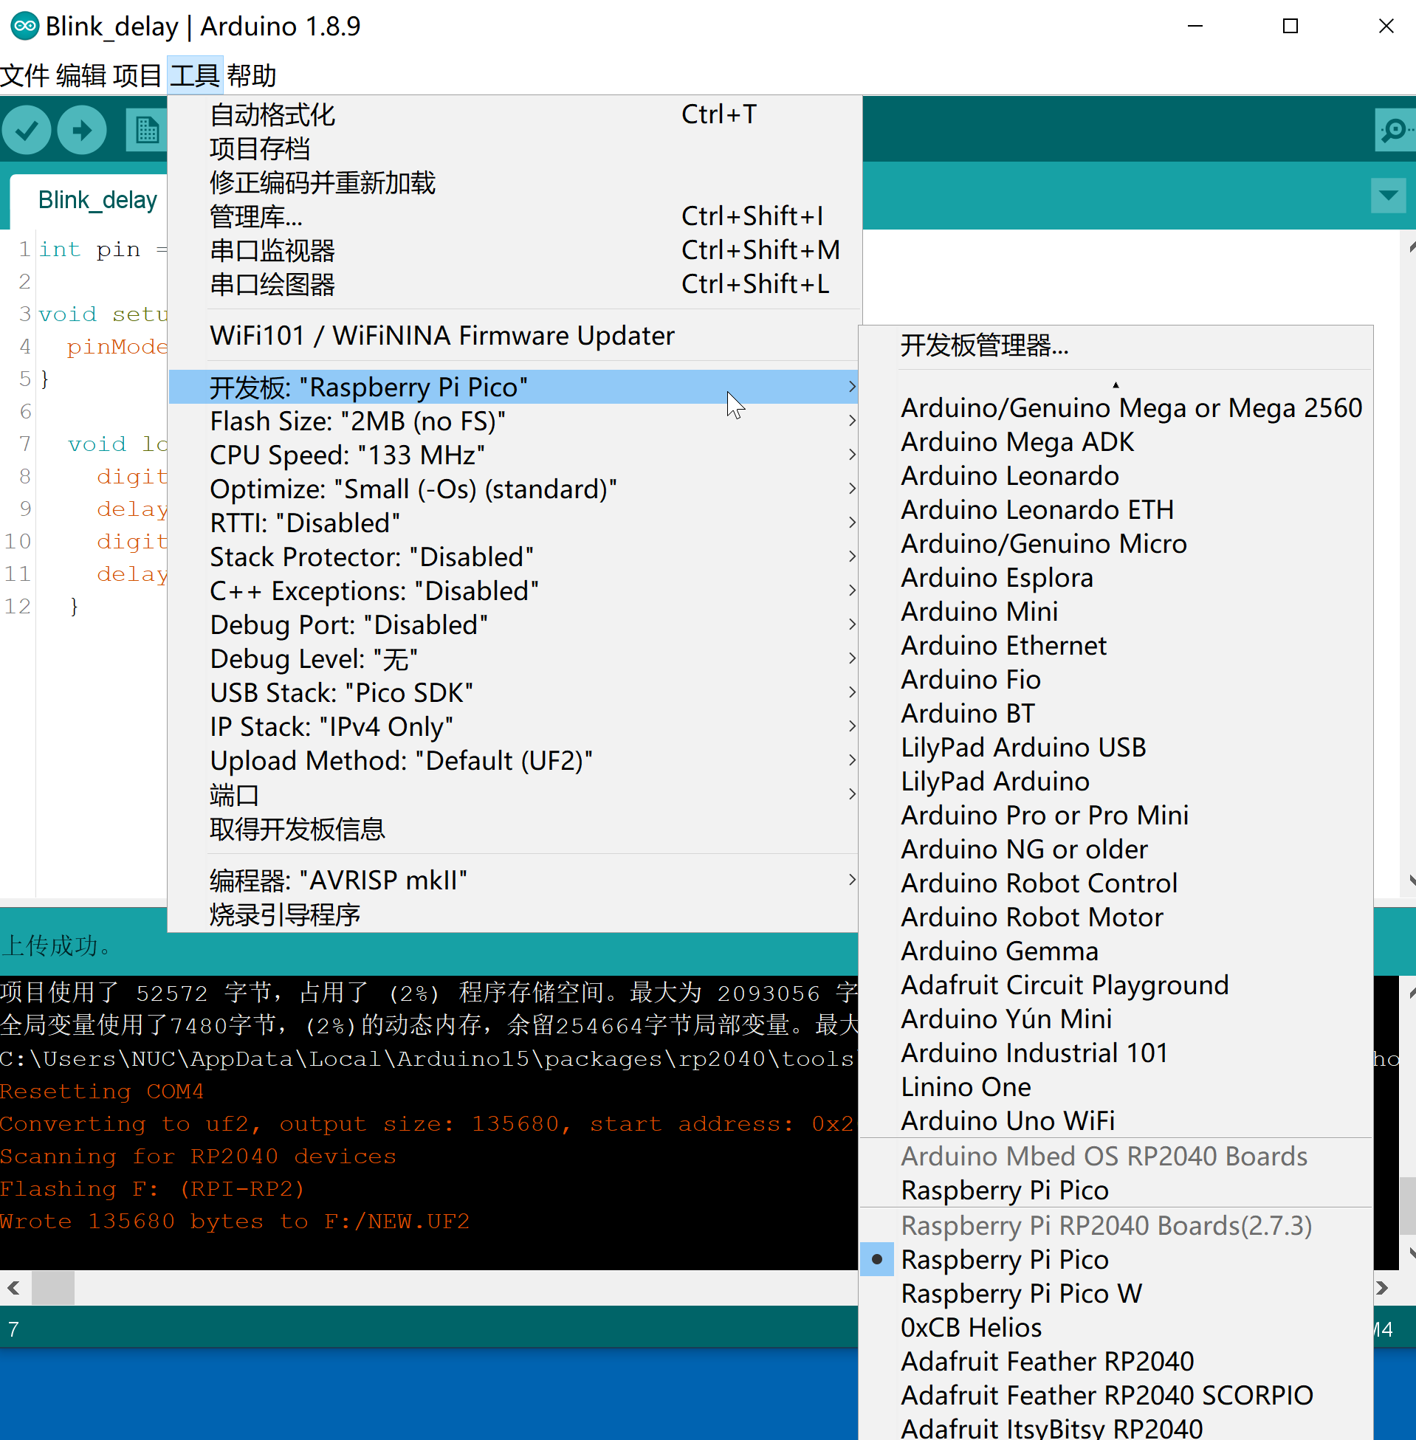
Task: Choose Raspberry Pi Pico under Mbed OS boards
Action: click(x=1004, y=1191)
